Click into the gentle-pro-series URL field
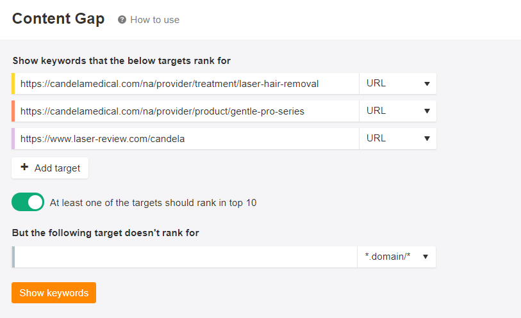Screen dimensions: 521x318 [186, 111]
